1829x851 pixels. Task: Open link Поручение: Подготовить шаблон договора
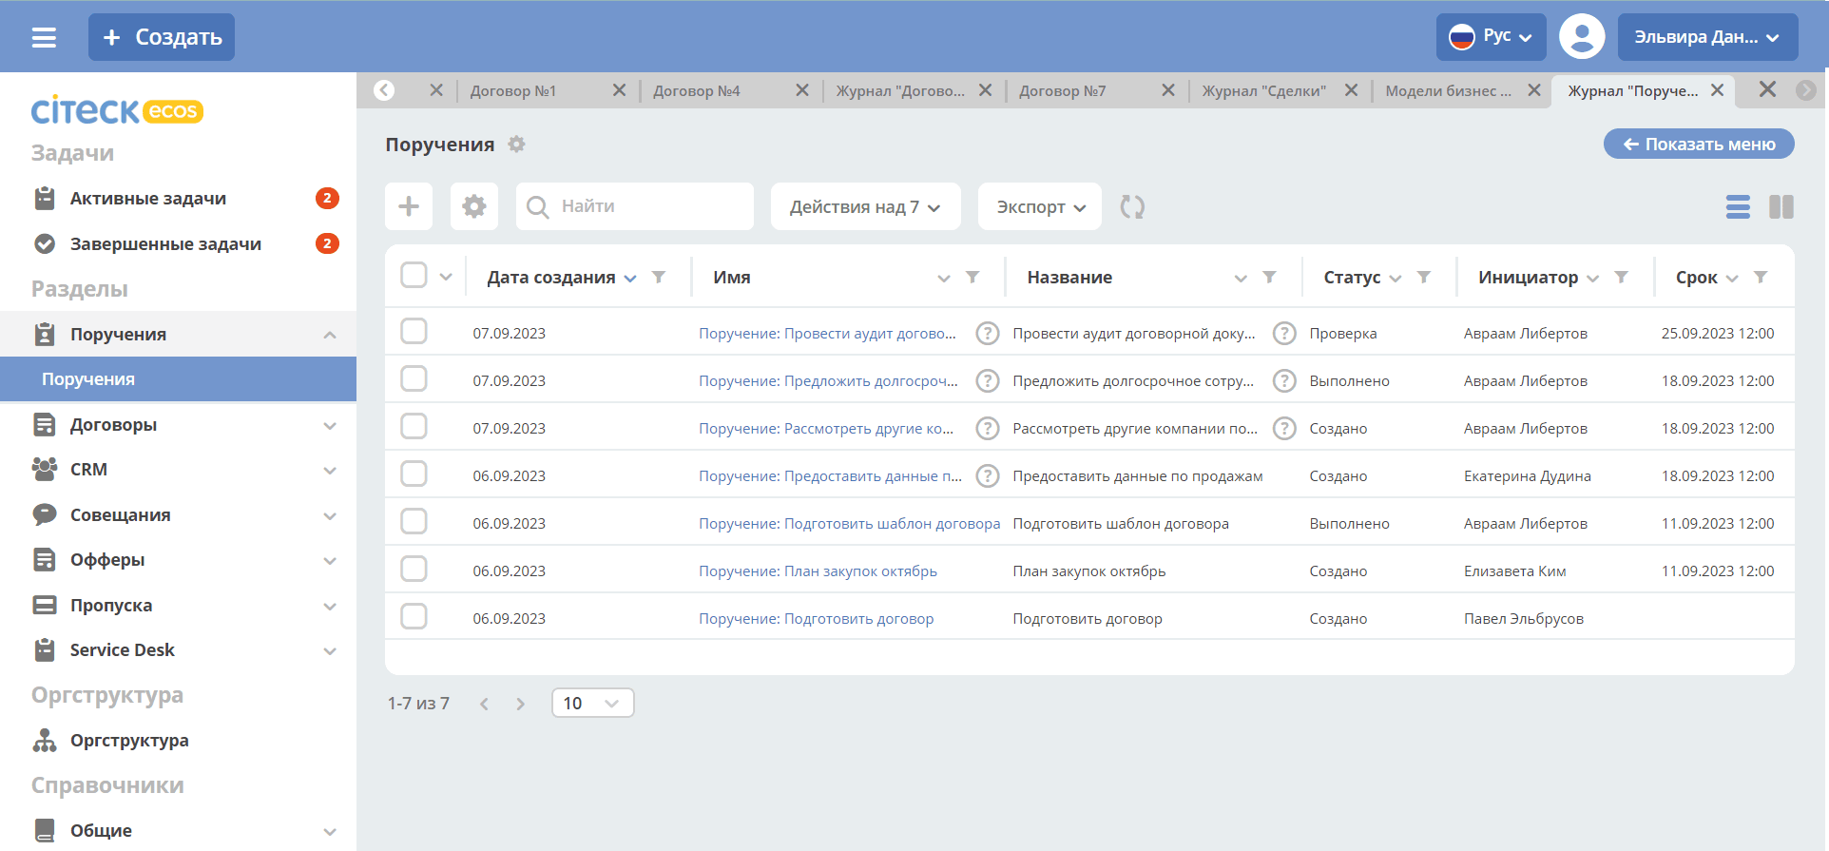[x=849, y=523]
